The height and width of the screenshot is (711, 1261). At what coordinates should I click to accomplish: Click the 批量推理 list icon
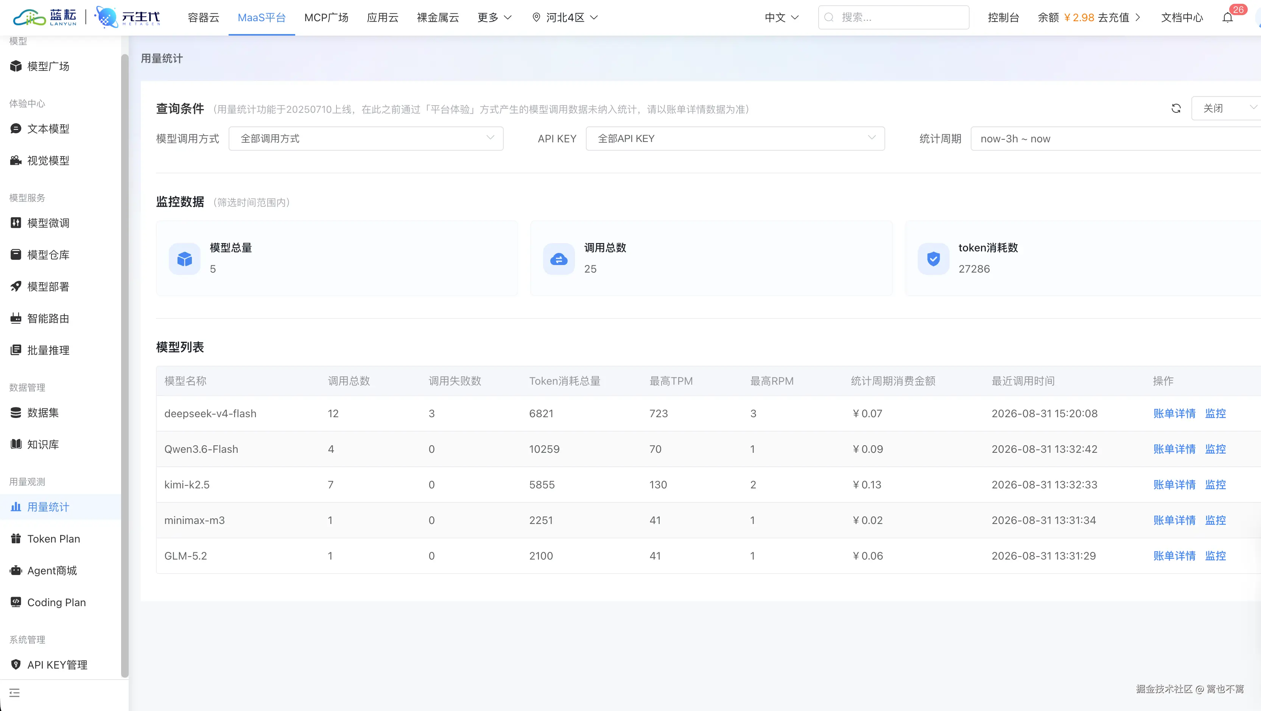click(x=16, y=350)
